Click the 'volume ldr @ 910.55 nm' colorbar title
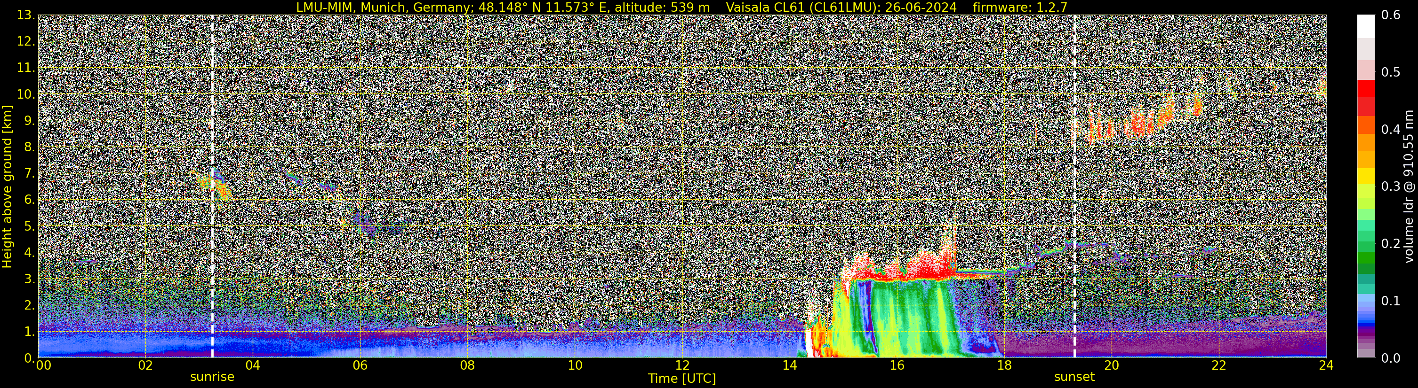Image resolution: width=1418 pixels, height=388 pixels. click(1409, 186)
